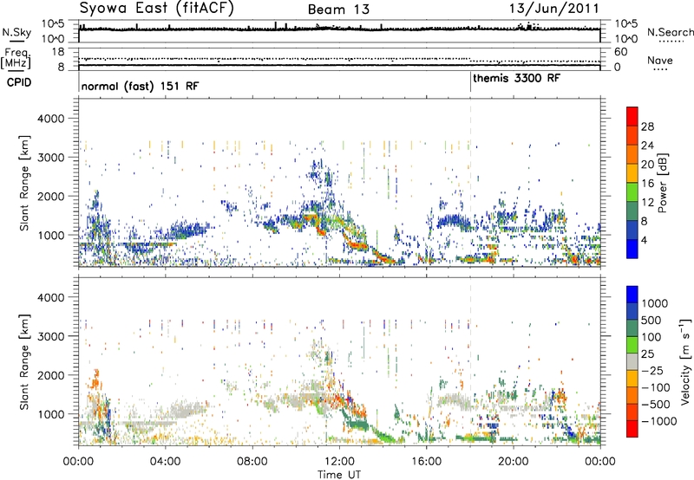Viewport: 694px width, 480px height.
Task: Click the red bottom of velocity colorbar
Action: coord(632,429)
